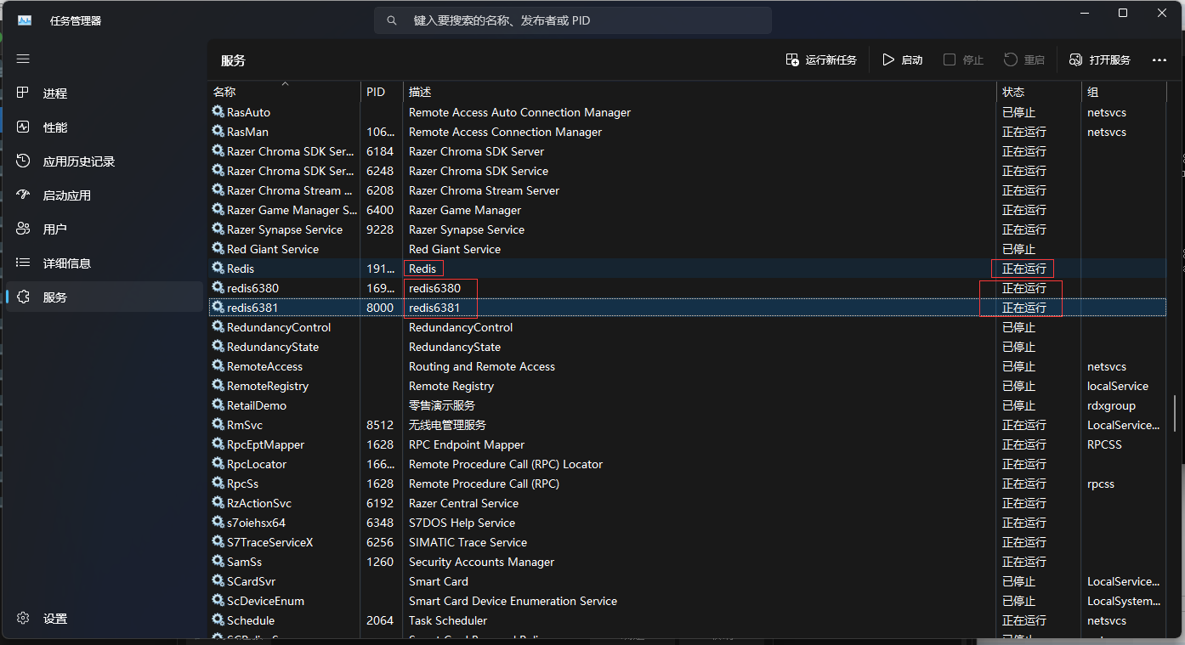Click the RmSvc service name

click(245, 425)
